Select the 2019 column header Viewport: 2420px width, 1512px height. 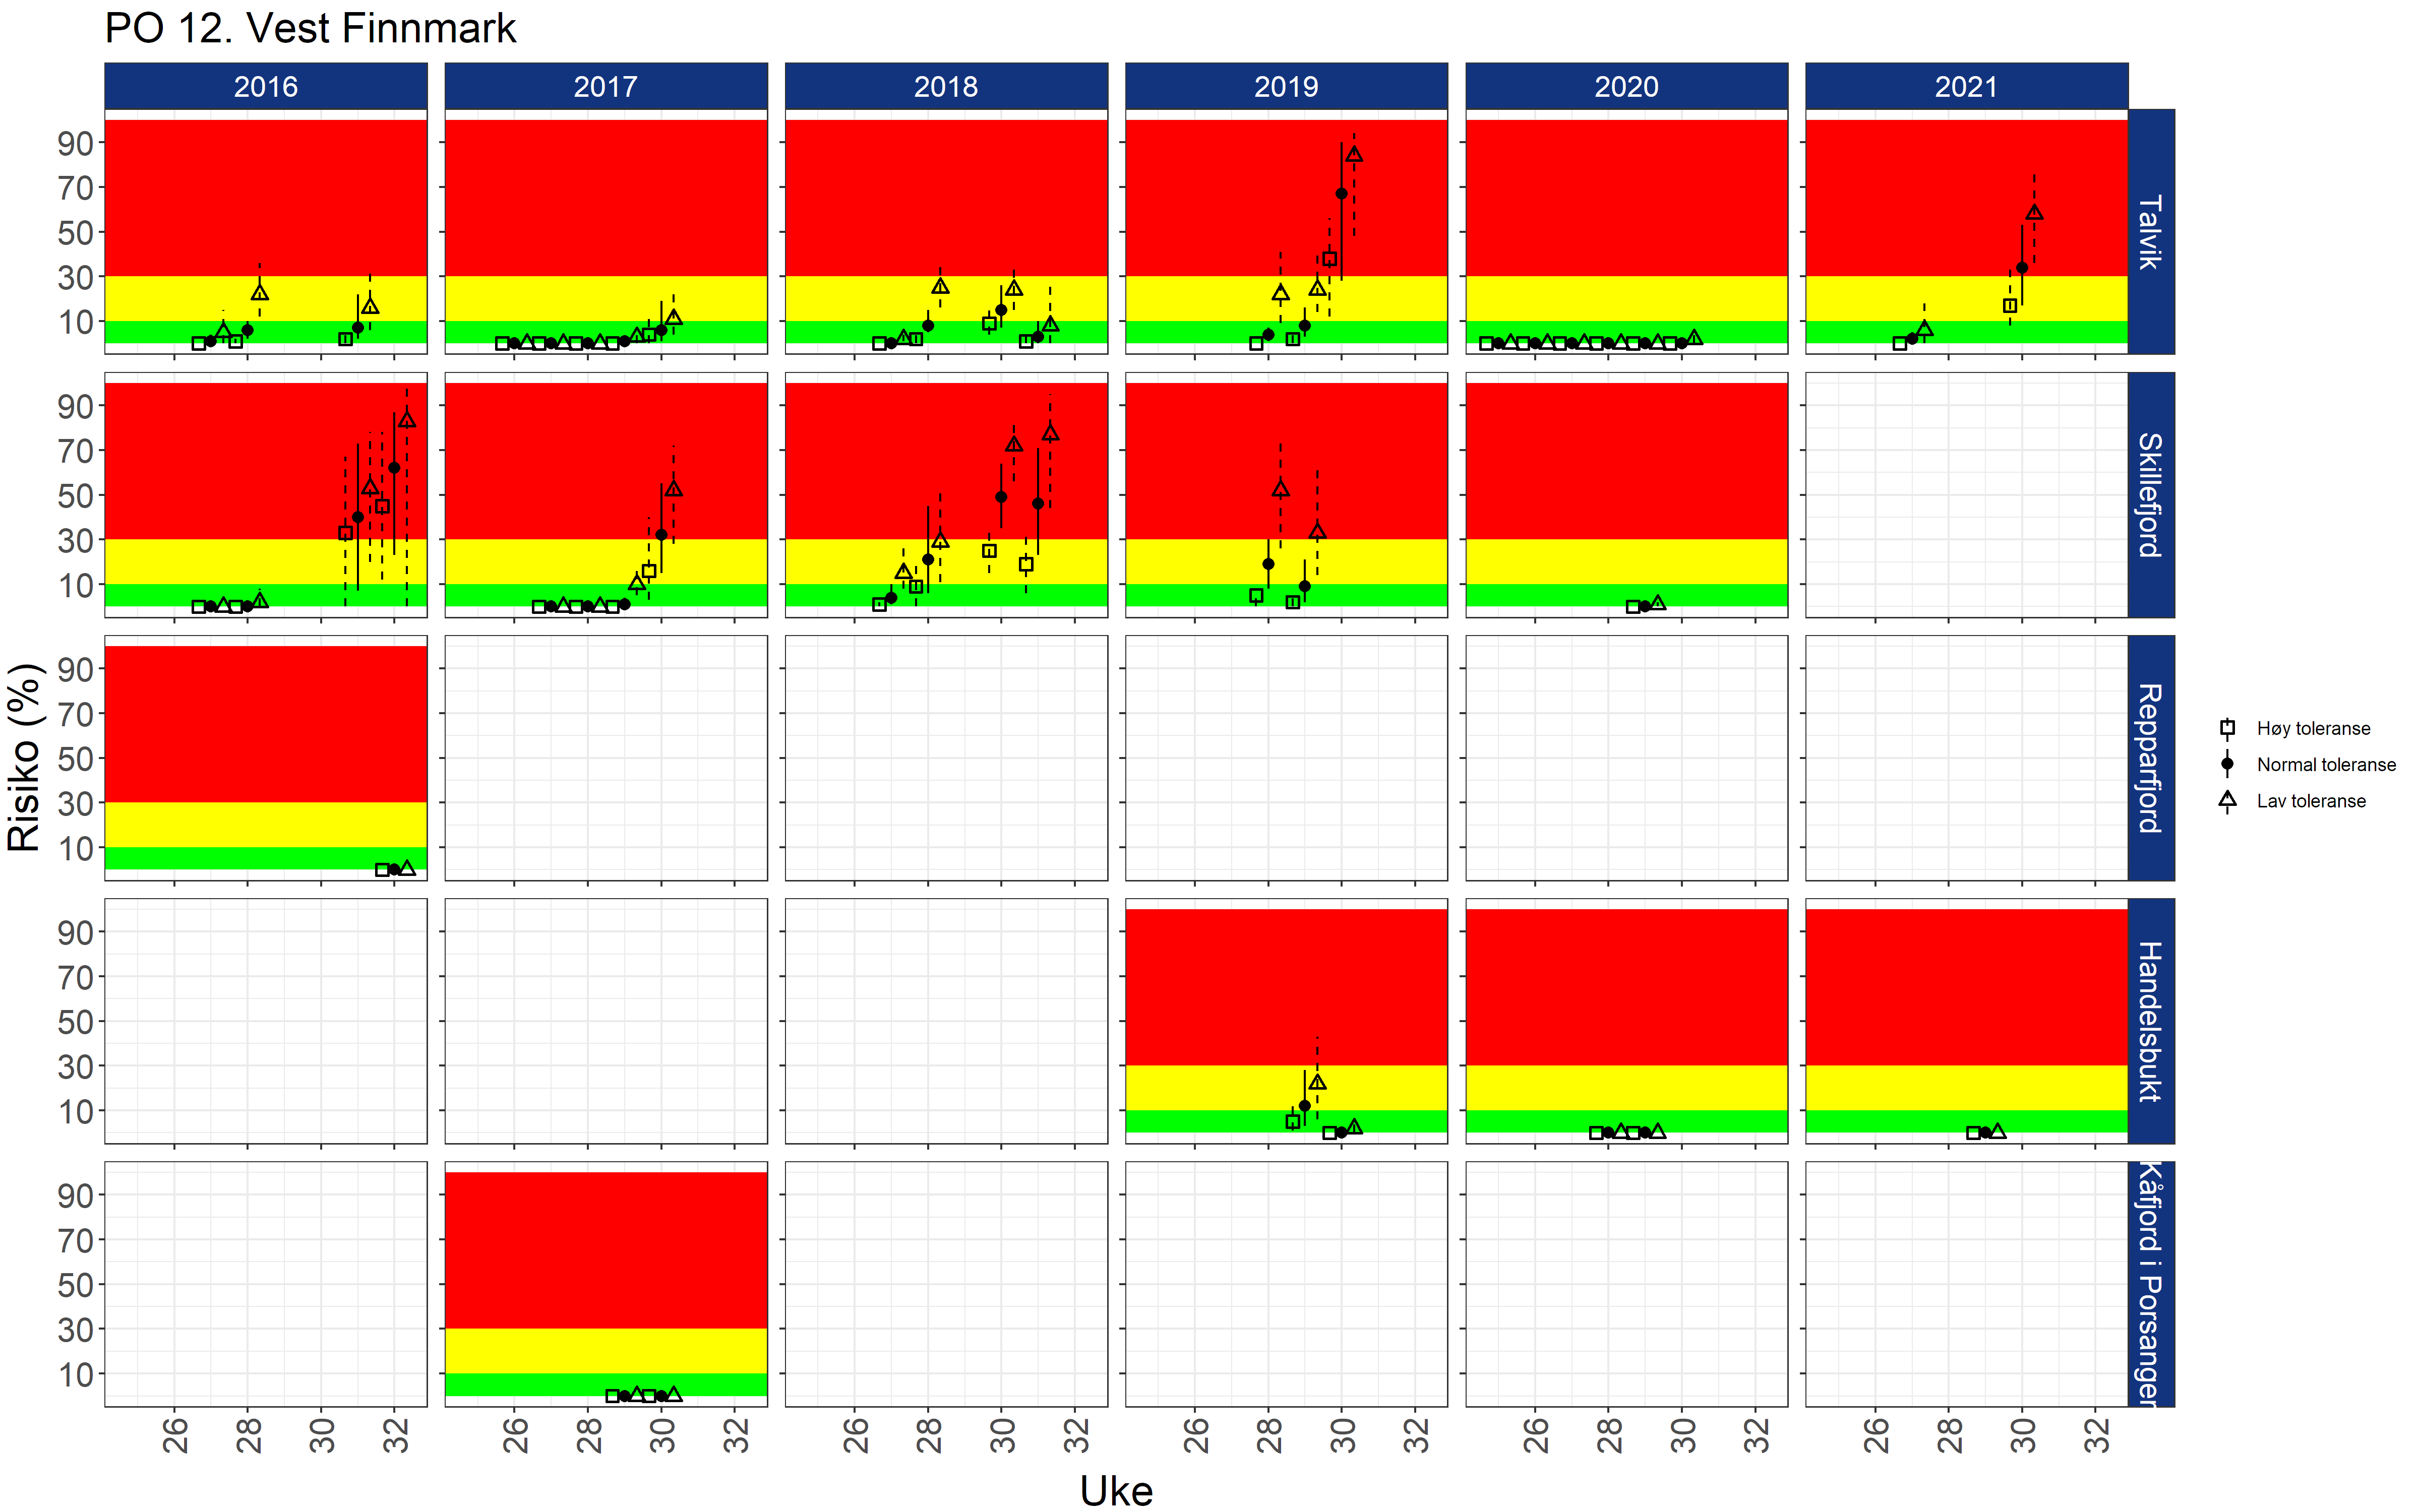(1286, 87)
